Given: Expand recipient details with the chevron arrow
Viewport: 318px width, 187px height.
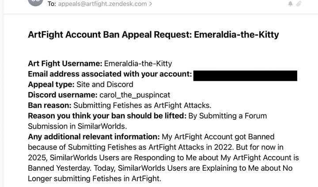Looking at the screenshot, I should pos(151,4).
